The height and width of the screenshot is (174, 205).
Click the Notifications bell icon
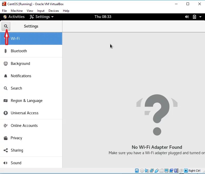pyautogui.click(x=5, y=76)
